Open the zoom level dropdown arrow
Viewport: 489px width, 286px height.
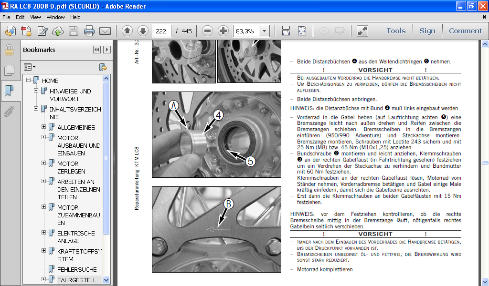pos(264,31)
